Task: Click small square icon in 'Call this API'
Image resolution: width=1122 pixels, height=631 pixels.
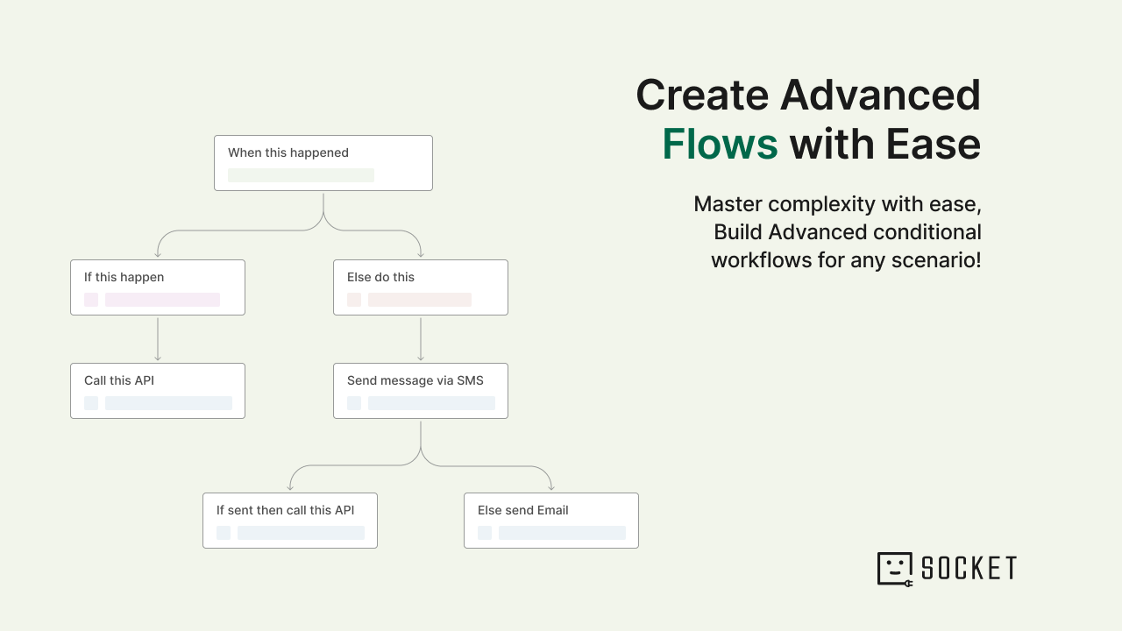Action: (91, 403)
